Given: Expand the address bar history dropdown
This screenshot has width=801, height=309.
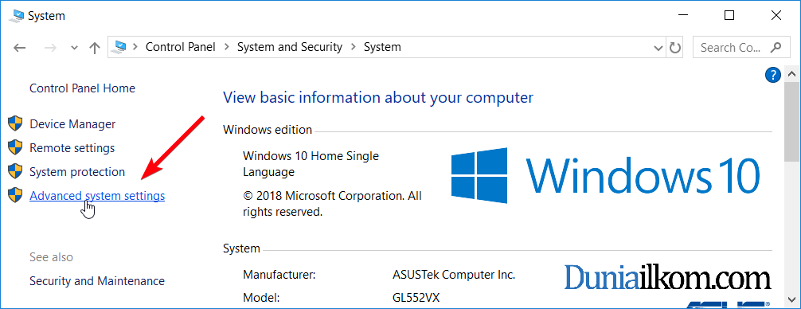Looking at the screenshot, I should tap(658, 48).
